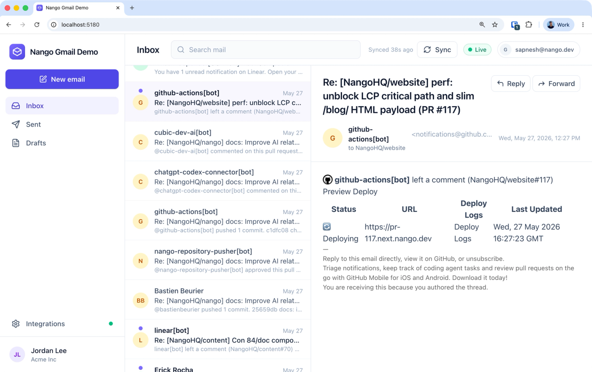Open the chatgpt-codex-connector[bot] email

point(218,181)
